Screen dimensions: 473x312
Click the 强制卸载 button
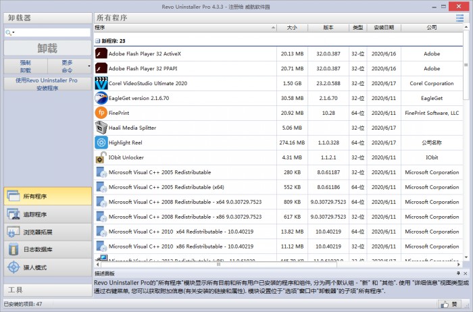click(x=25, y=66)
